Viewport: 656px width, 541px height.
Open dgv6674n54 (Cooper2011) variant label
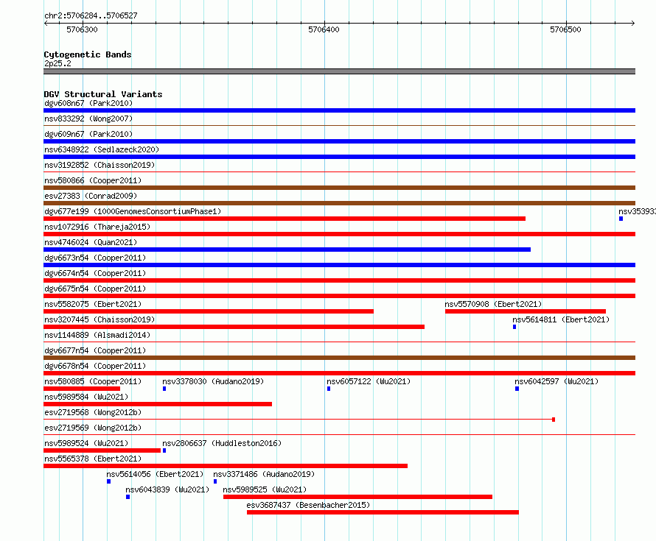[95, 273]
